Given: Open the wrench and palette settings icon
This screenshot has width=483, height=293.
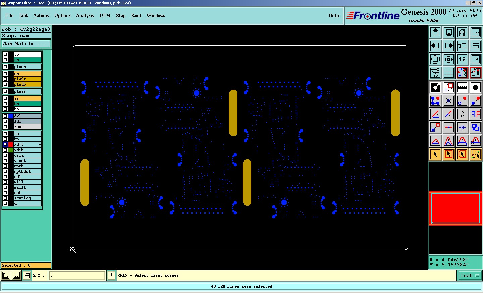Looking at the screenshot, I should (x=435, y=73).
